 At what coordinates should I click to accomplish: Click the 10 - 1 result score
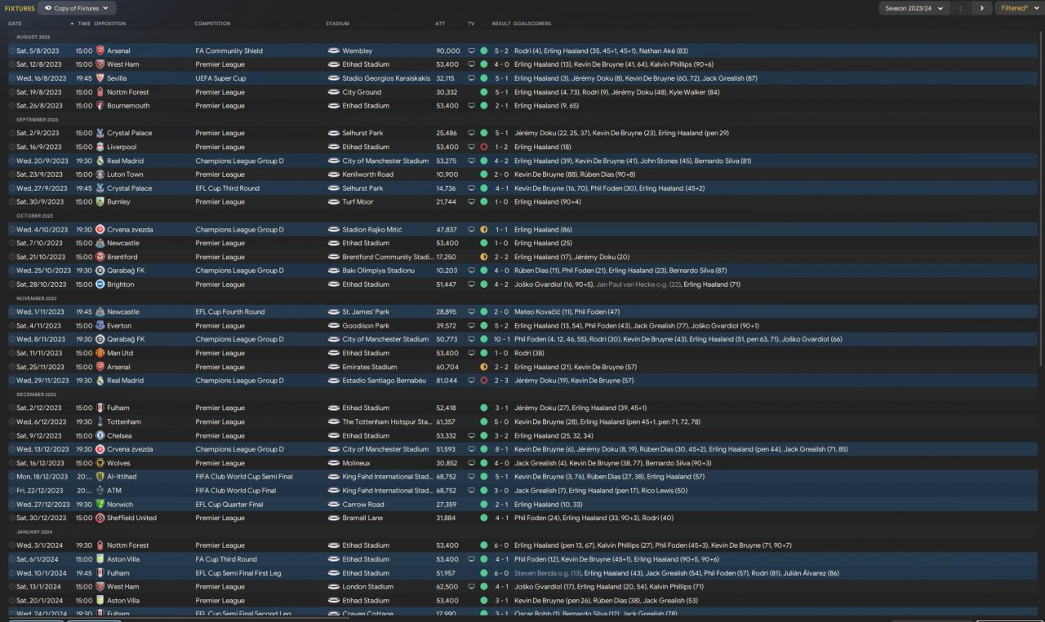(x=502, y=339)
